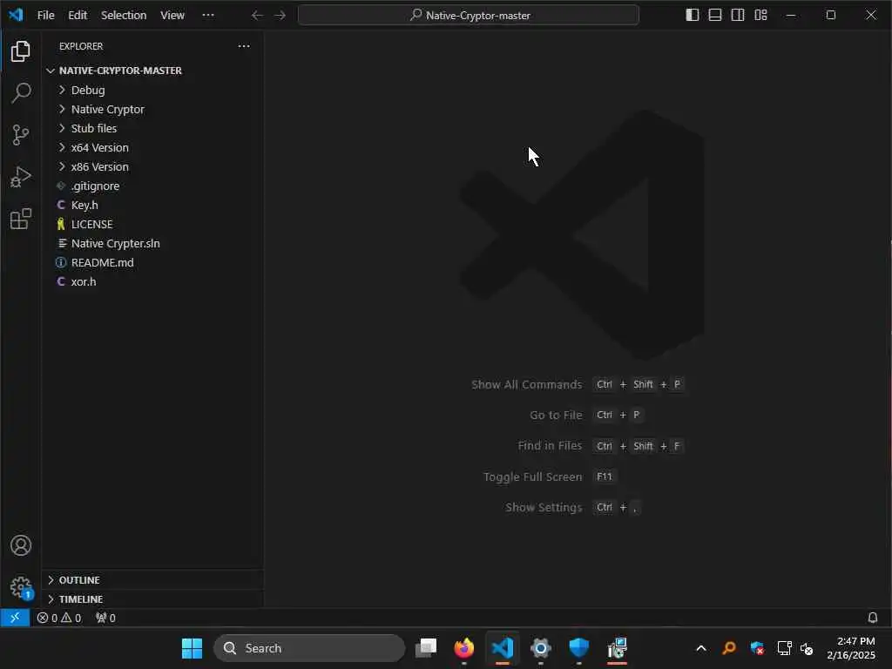Click the muted volume tray icon
This screenshot has width=892, height=669.
click(807, 648)
